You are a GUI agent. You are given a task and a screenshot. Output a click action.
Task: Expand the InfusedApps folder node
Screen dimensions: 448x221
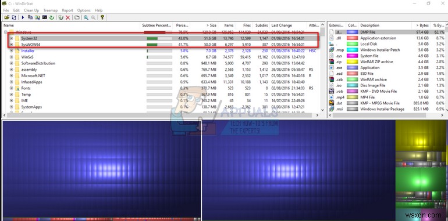11,82
